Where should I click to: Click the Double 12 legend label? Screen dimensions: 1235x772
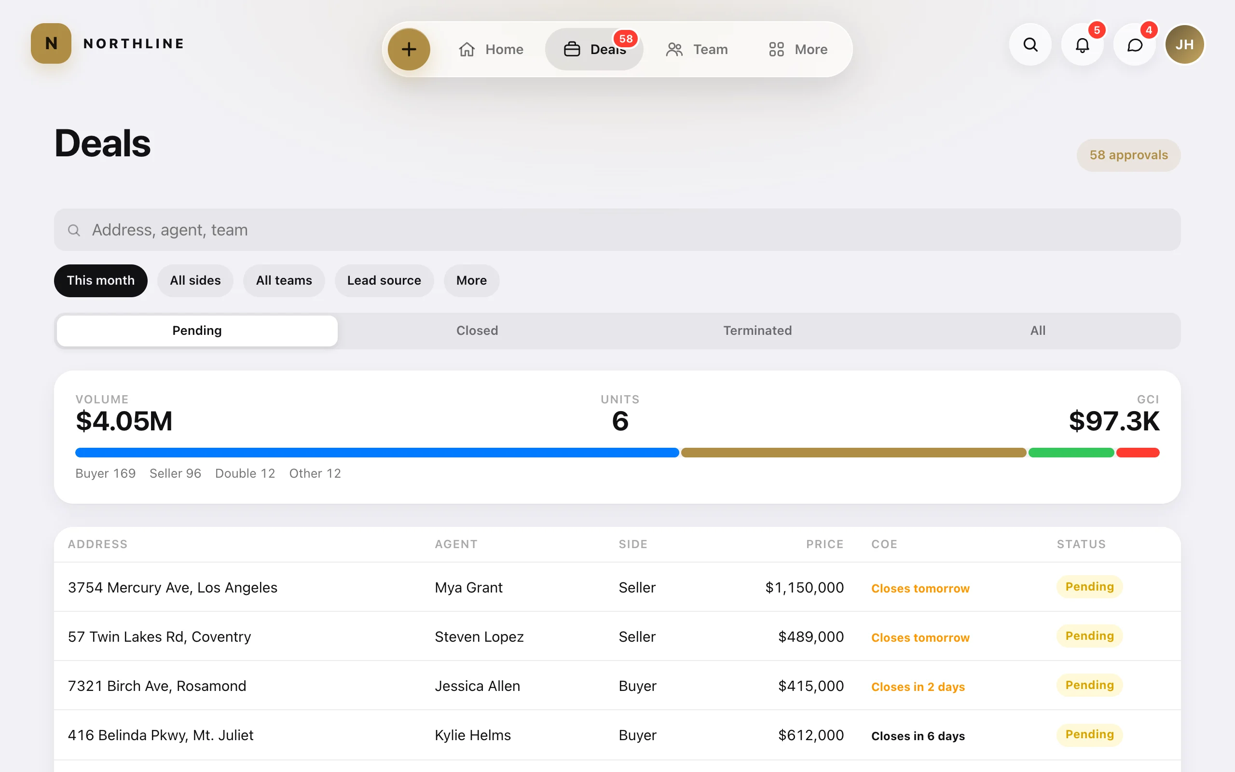click(x=245, y=473)
